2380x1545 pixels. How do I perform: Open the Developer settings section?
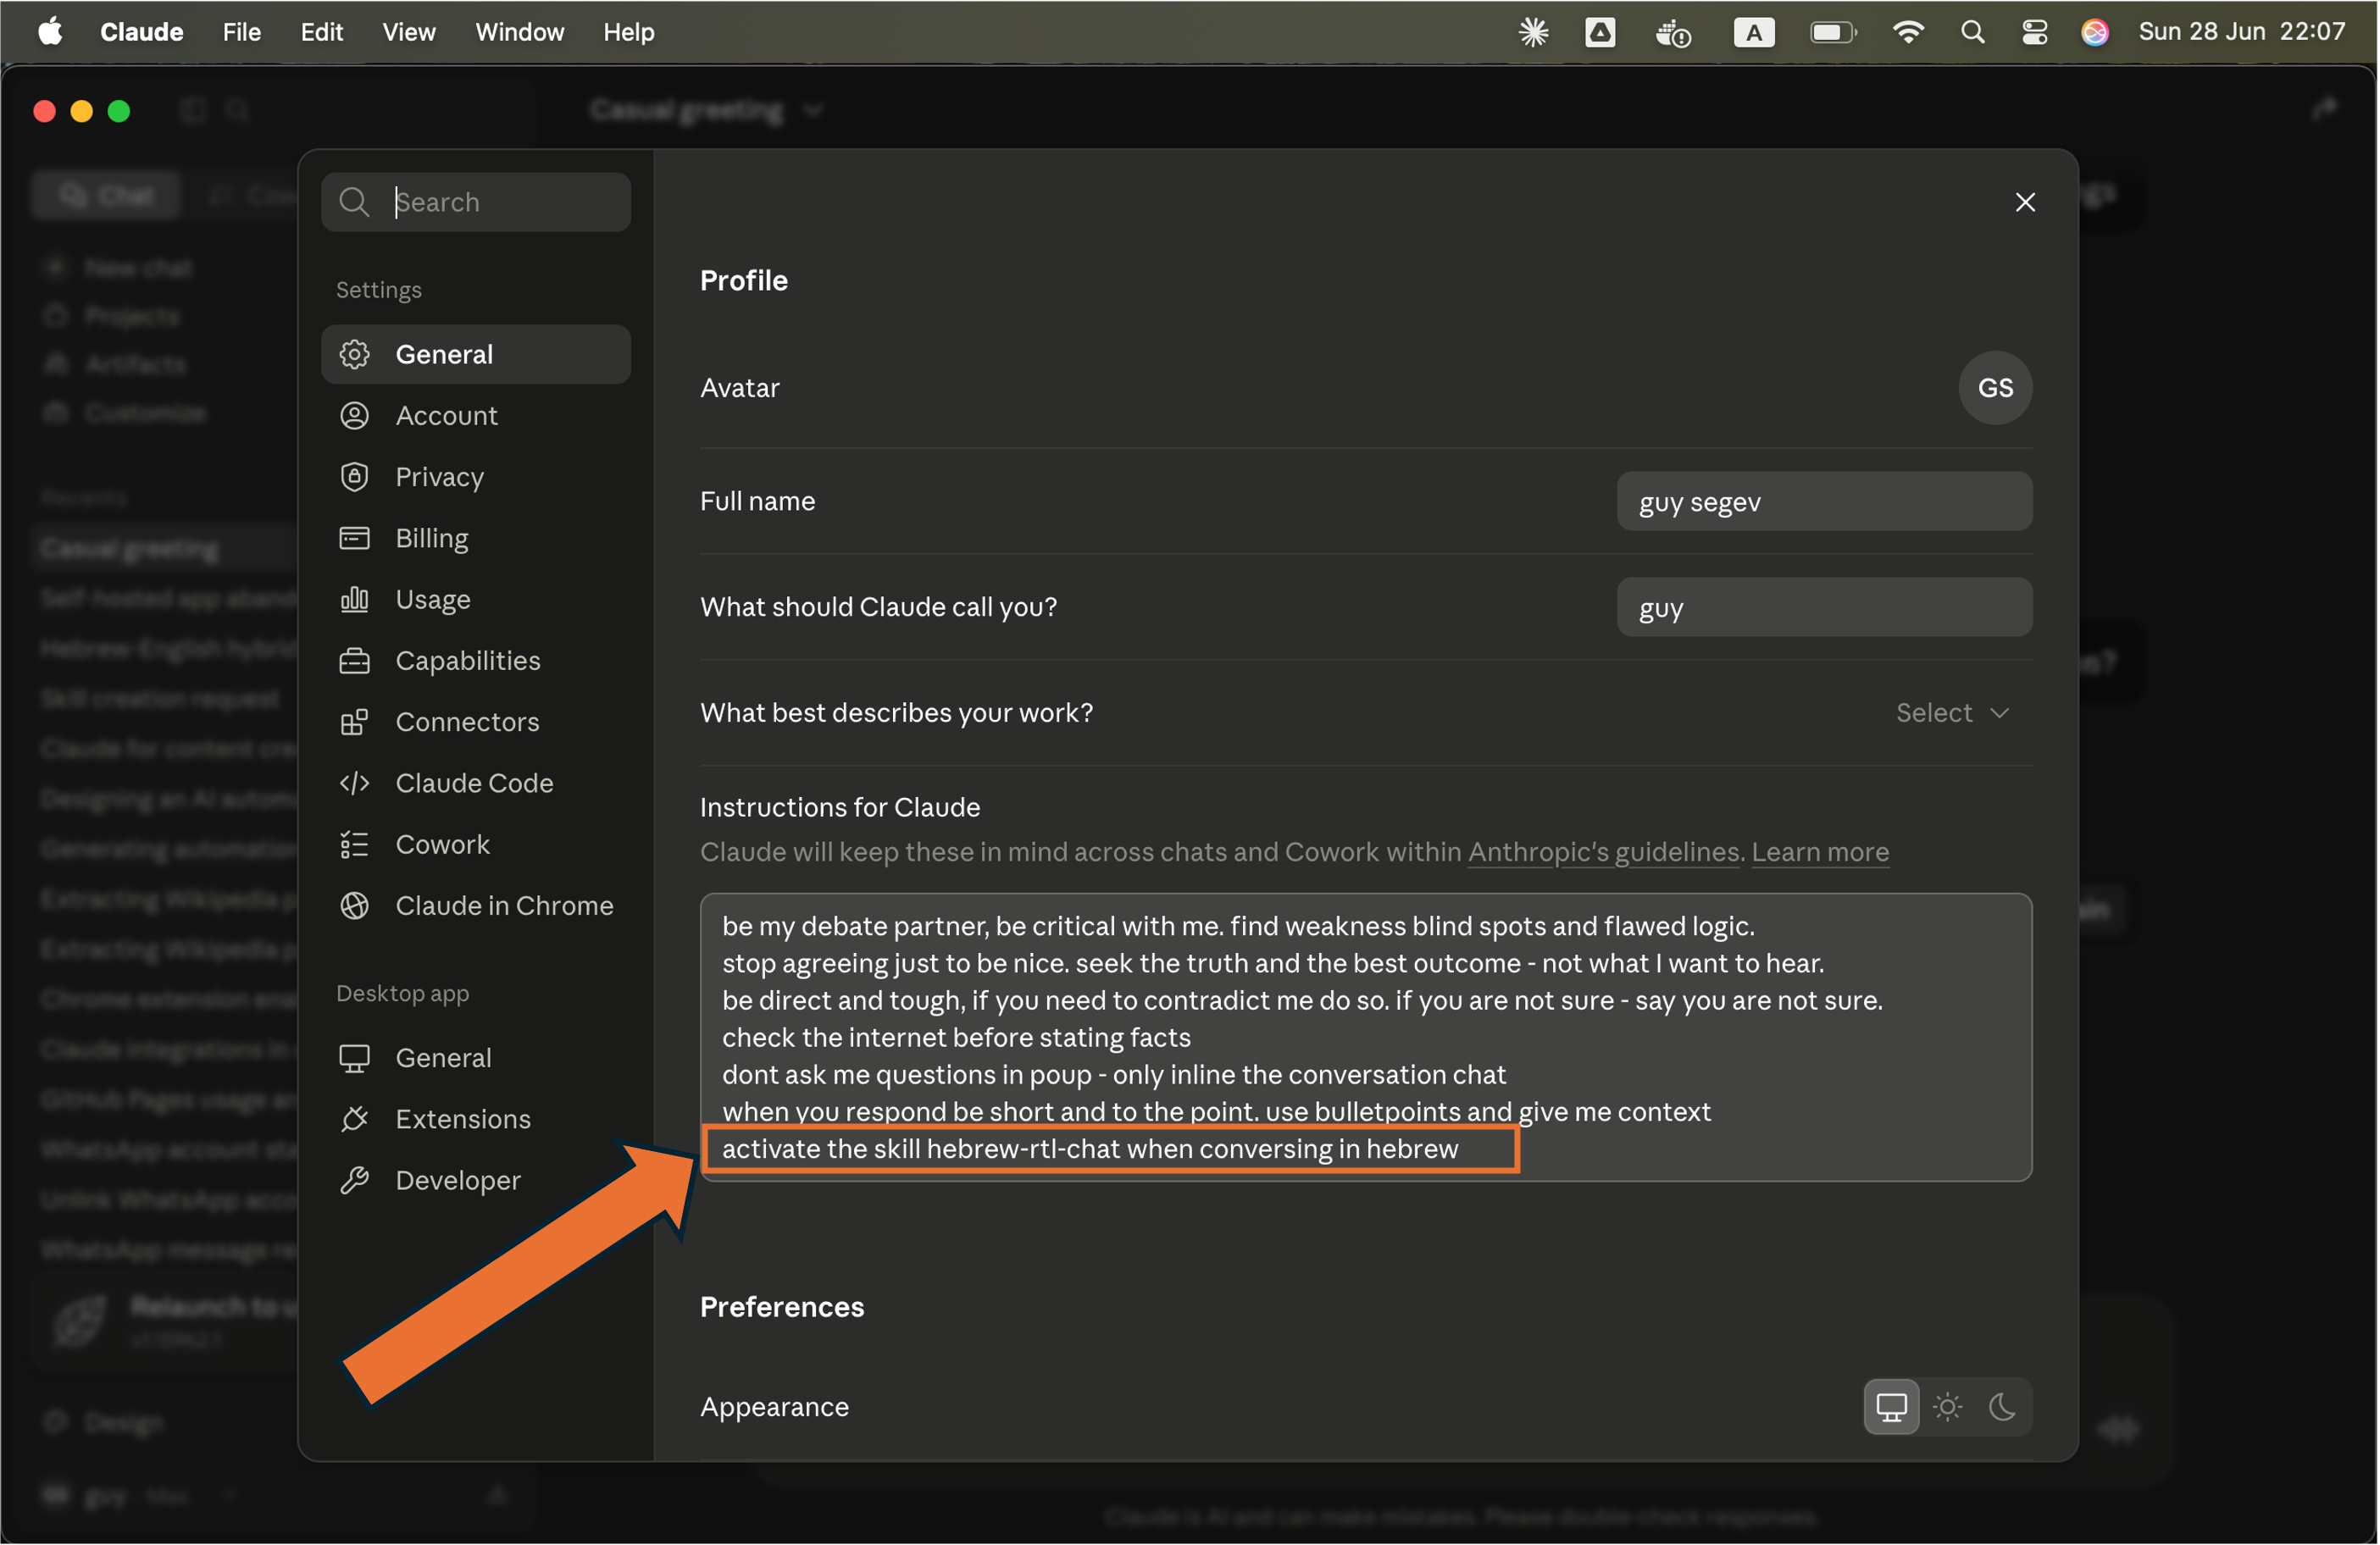tap(476, 1181)
